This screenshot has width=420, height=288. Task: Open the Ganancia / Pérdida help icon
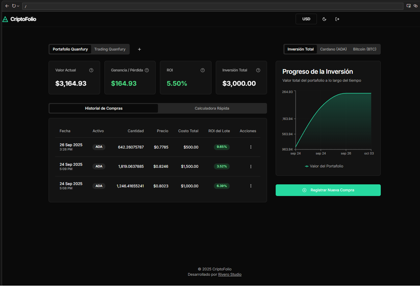(147, 70)
